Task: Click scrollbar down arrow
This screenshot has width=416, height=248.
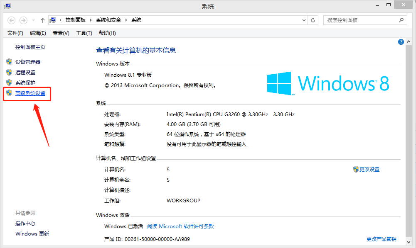Action: coord(409,242)
